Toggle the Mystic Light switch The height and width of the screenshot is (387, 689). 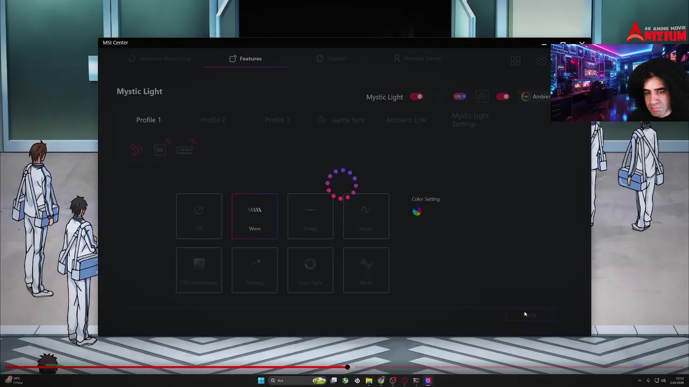(x=417, y=97)
